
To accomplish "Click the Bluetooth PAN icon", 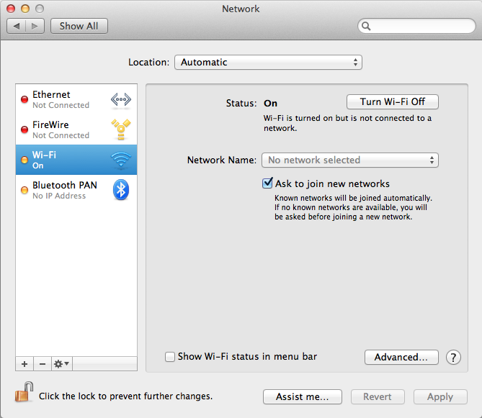I will [121, 190].
